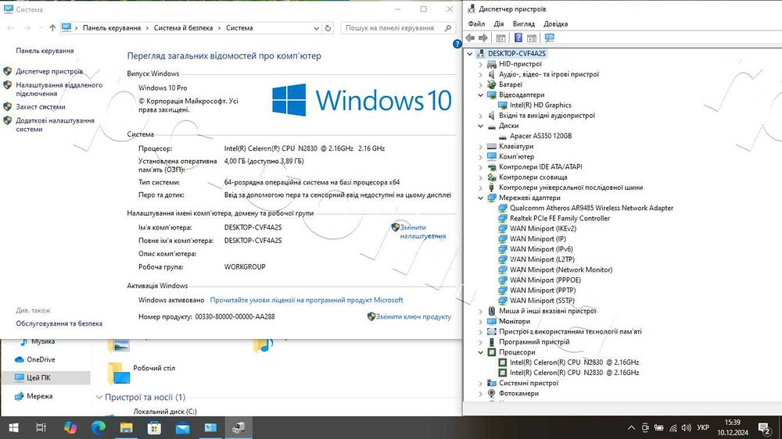Open the Дія menu in Device Manager
782x439 pixels.
[x=499, y=23]
